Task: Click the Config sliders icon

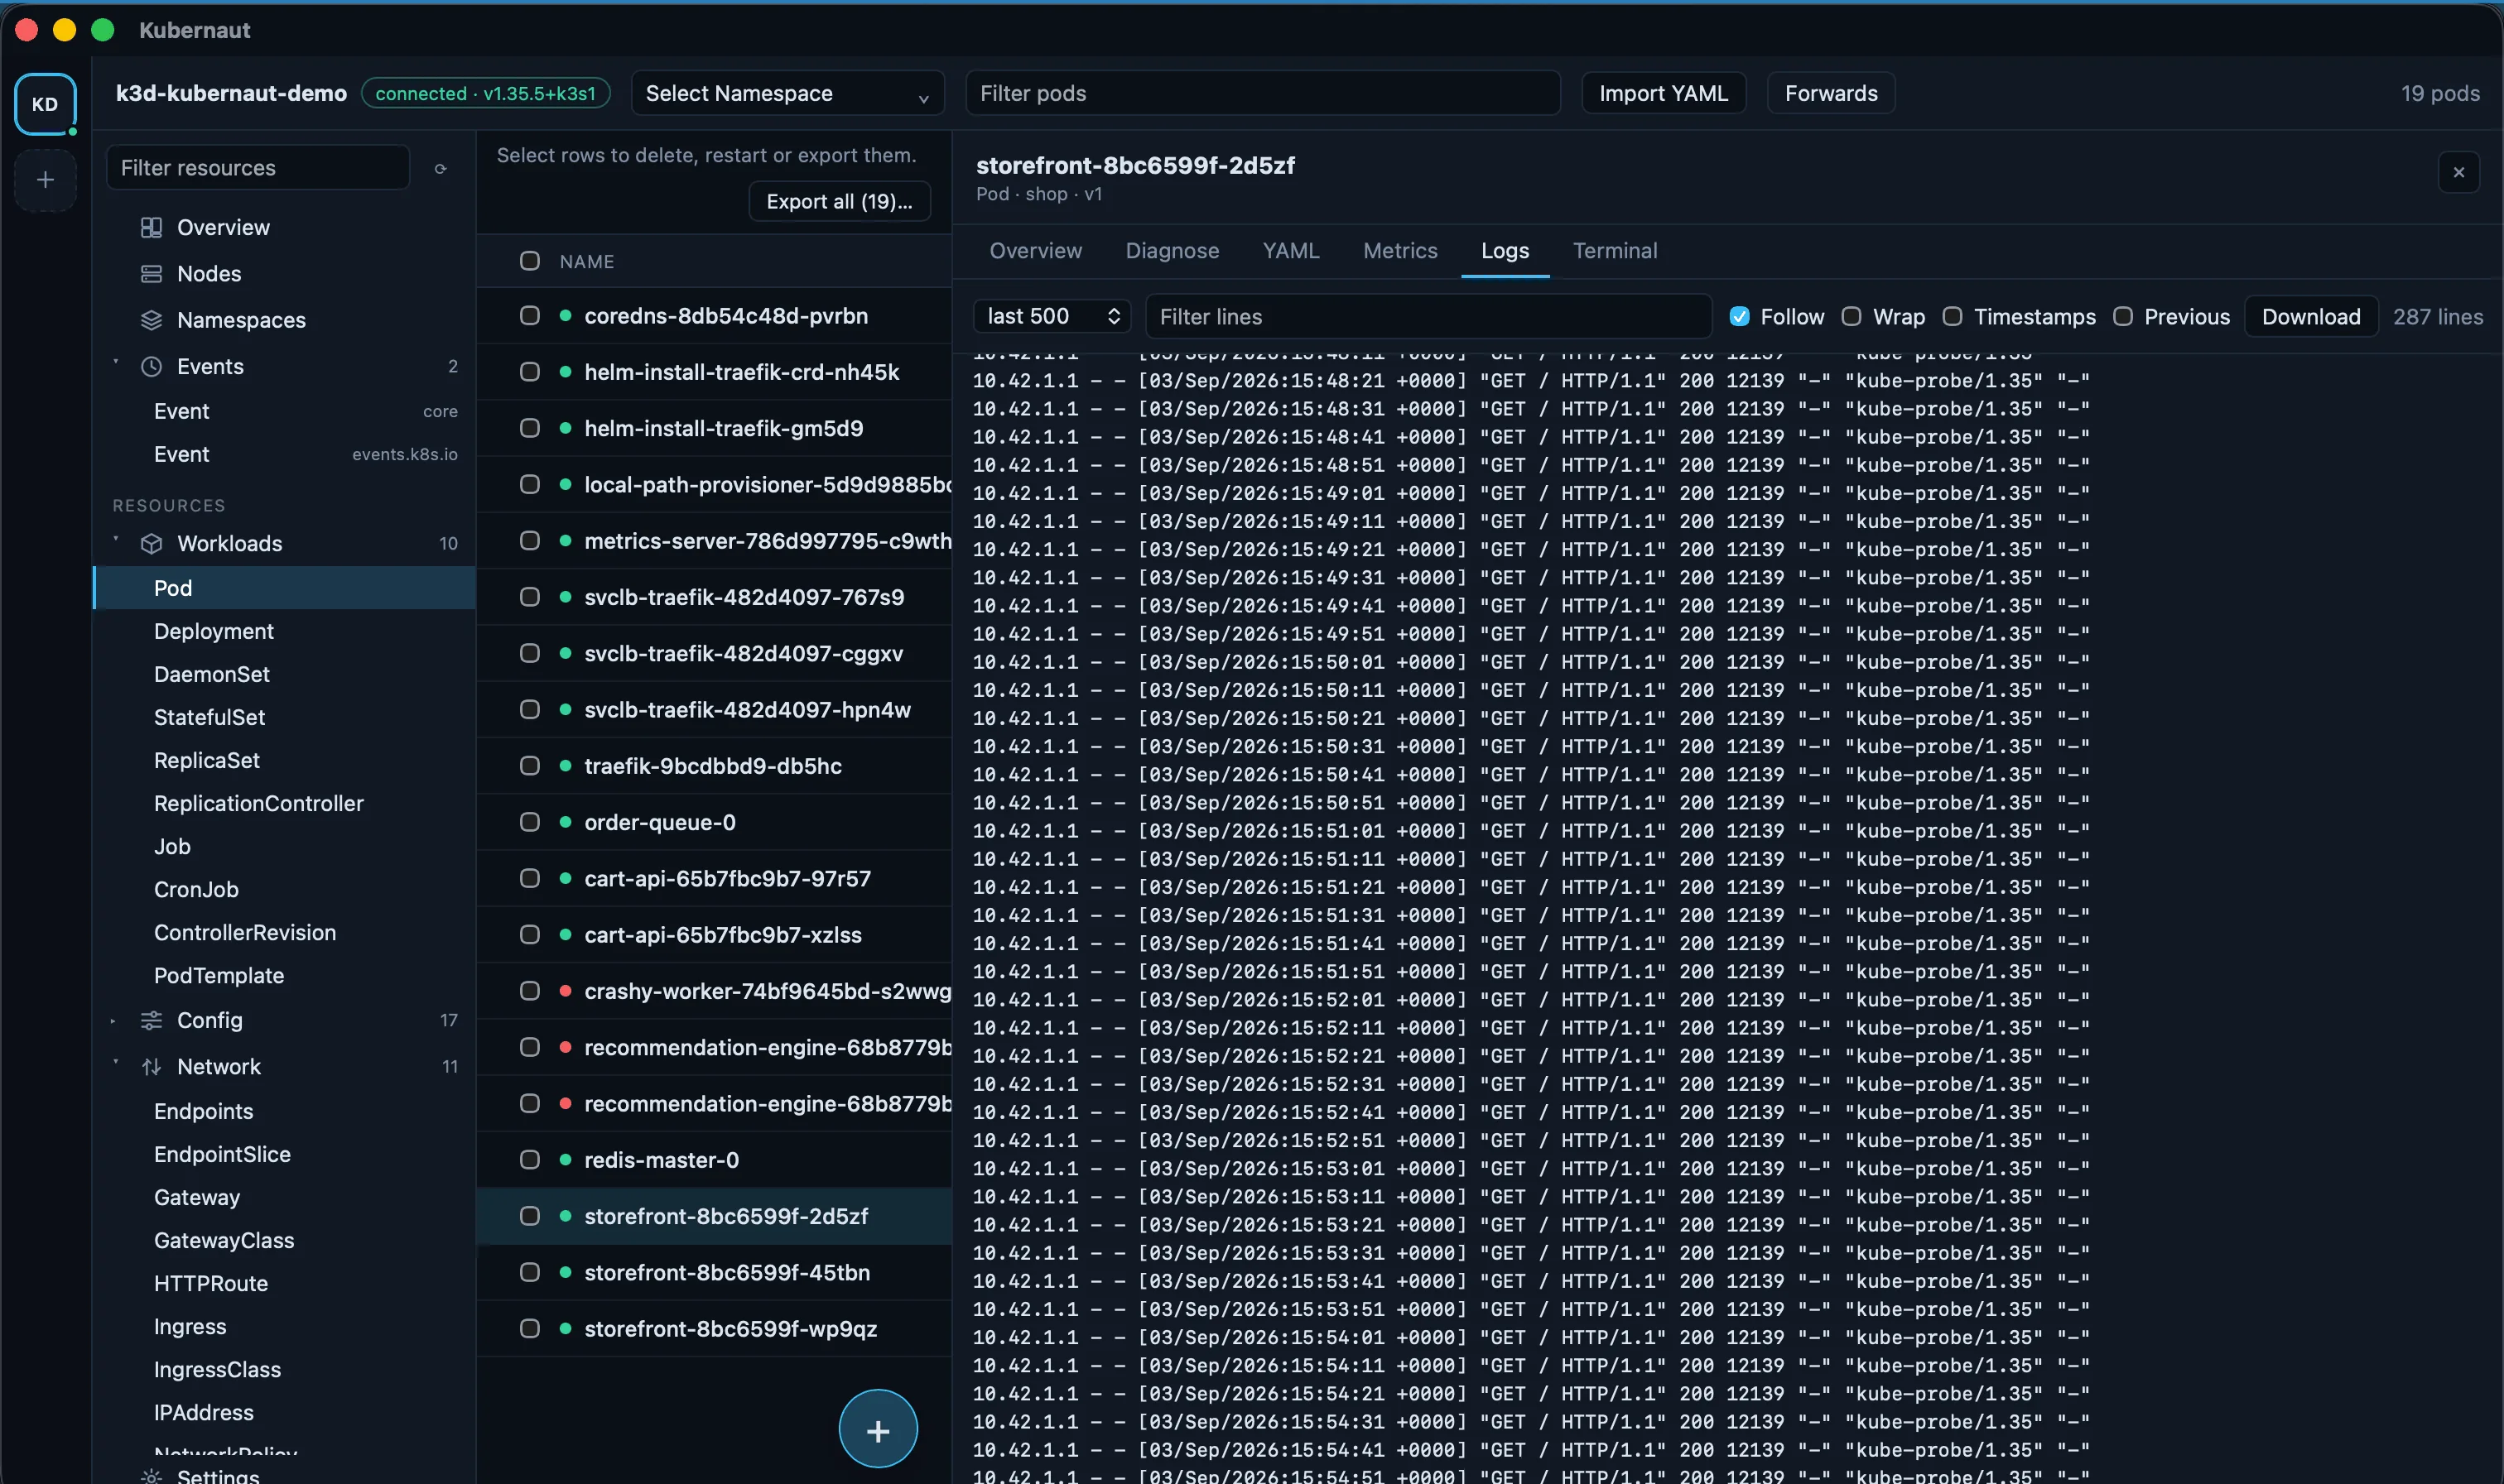Action: 151,1021
